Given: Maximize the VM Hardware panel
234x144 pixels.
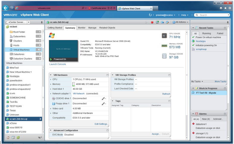Looking at the screenshot, I should 107,75.
